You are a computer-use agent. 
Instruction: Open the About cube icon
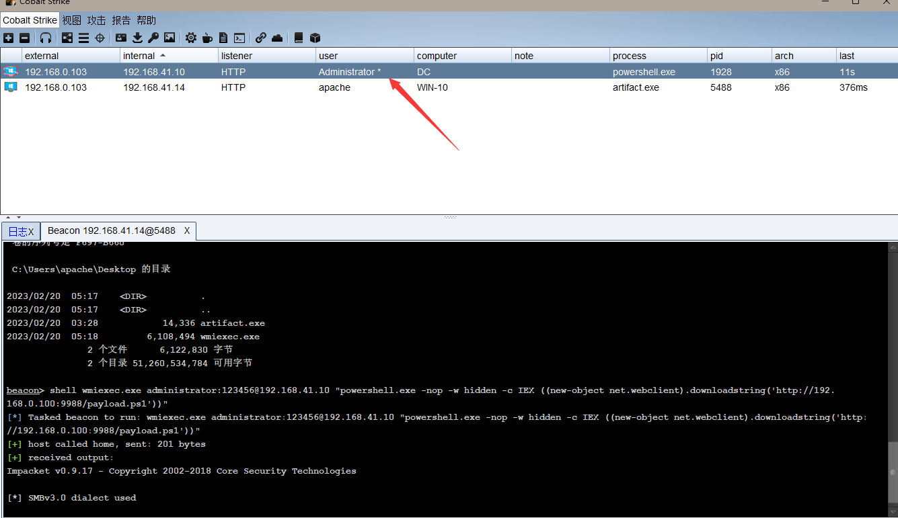coord(315,38)
